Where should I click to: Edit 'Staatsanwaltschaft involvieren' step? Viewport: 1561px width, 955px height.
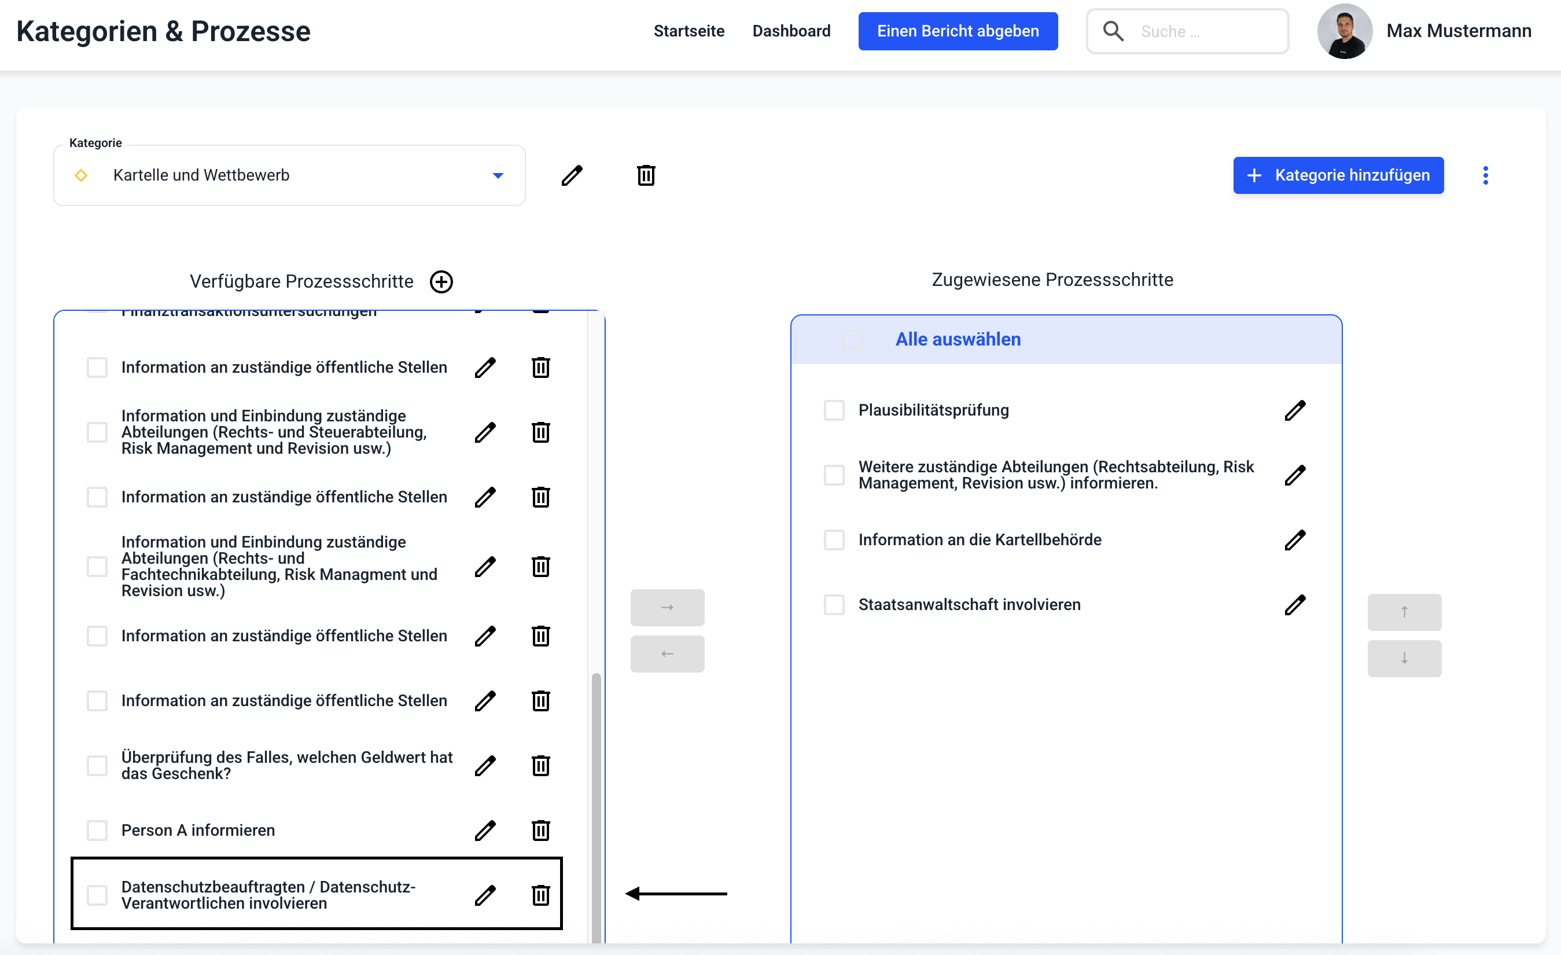pos(1295,605)
